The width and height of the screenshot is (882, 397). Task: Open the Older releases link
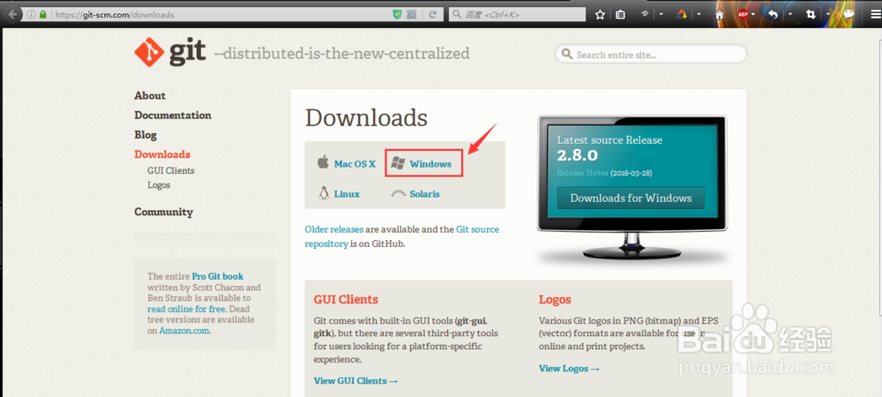pyautogui.click(x=334, y=229)
